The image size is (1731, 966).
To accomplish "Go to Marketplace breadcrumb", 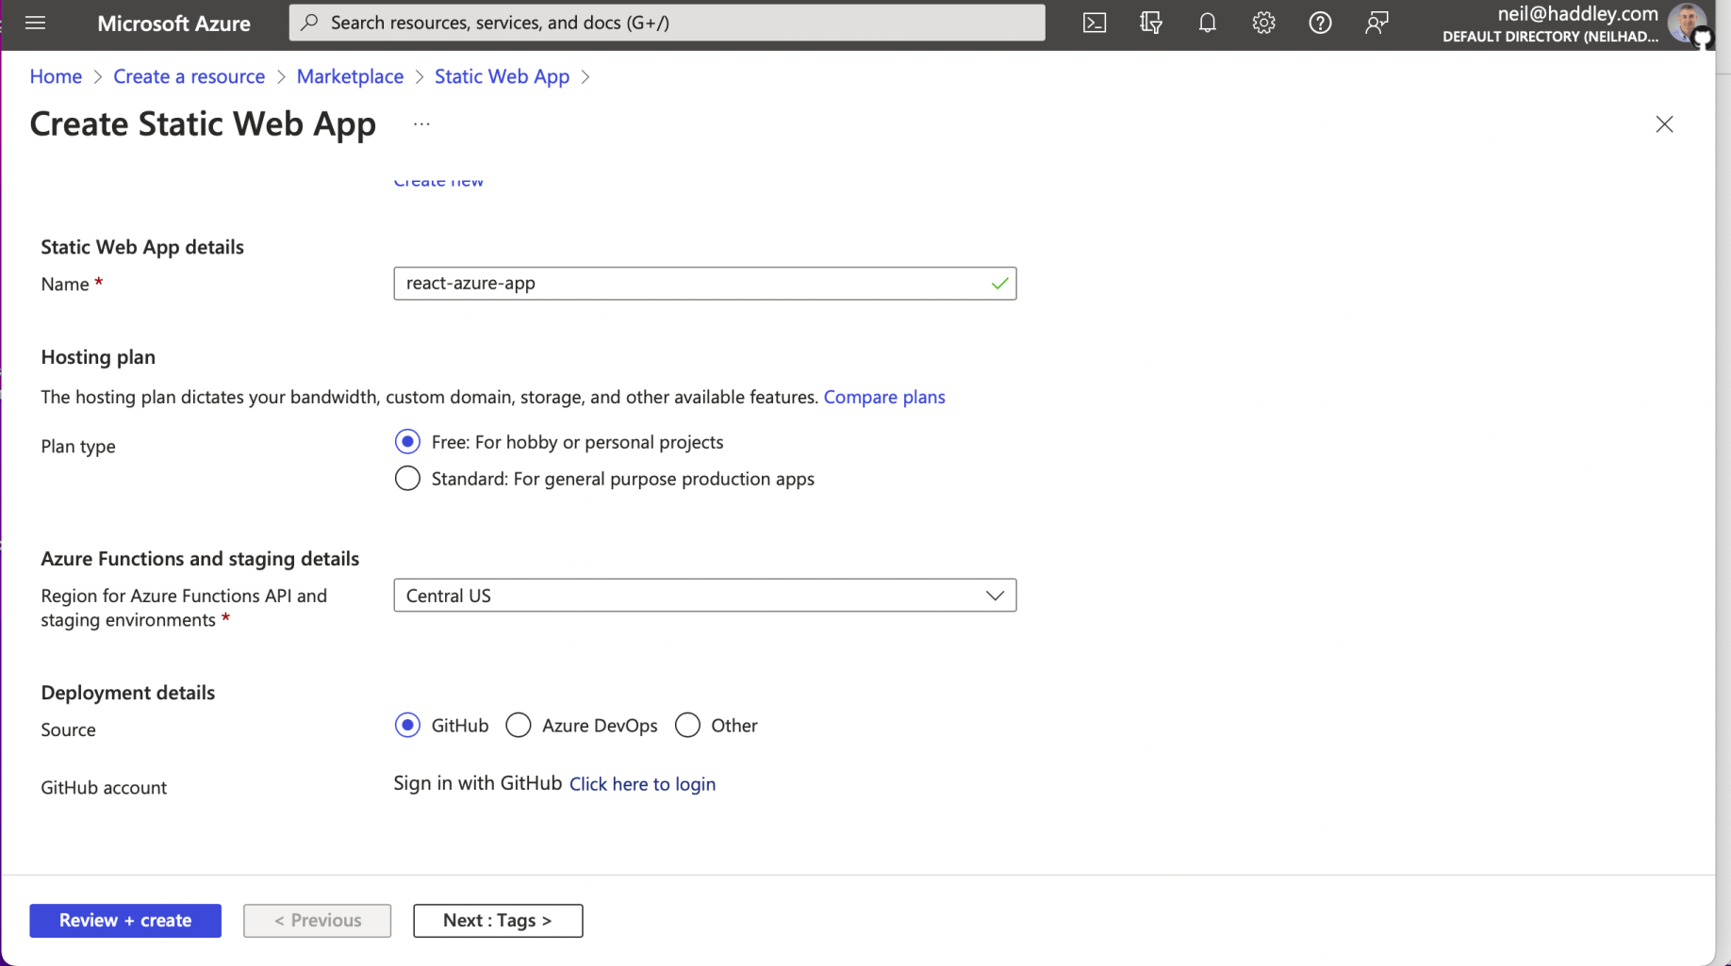I will point(350,76).
